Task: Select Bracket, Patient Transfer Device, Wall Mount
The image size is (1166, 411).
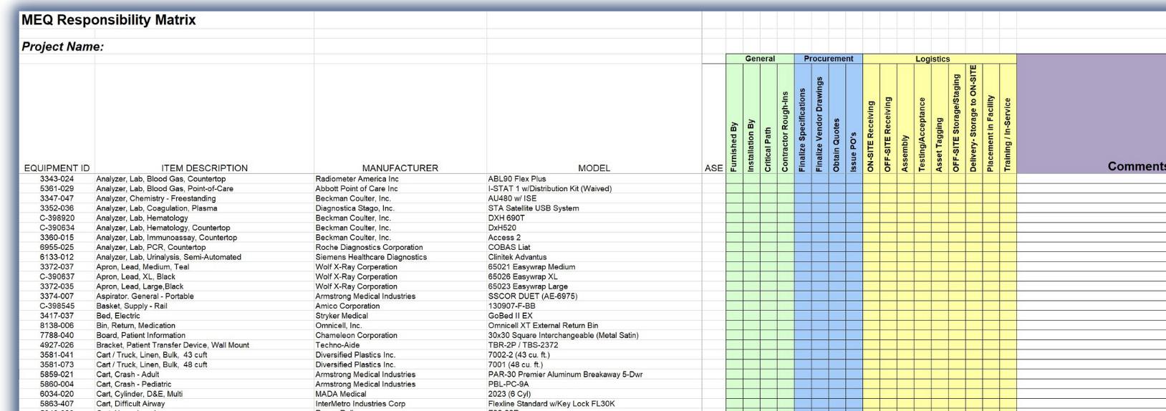Action: [x=173, y=345]
